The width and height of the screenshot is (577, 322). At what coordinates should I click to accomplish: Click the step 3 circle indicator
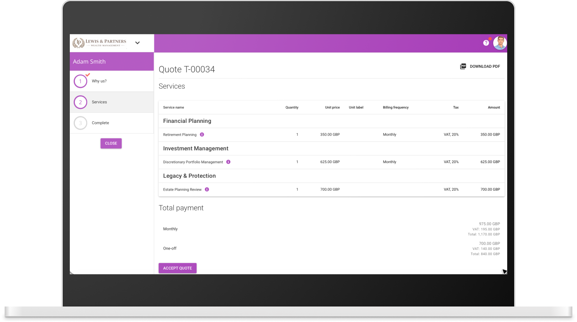[80, 123]
